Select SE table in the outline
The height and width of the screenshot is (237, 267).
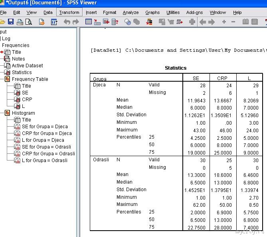pos(25,92)
